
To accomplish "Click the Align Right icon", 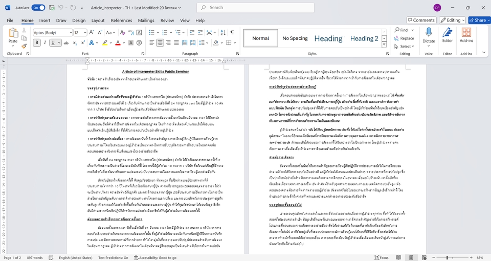I will (168, 43).
